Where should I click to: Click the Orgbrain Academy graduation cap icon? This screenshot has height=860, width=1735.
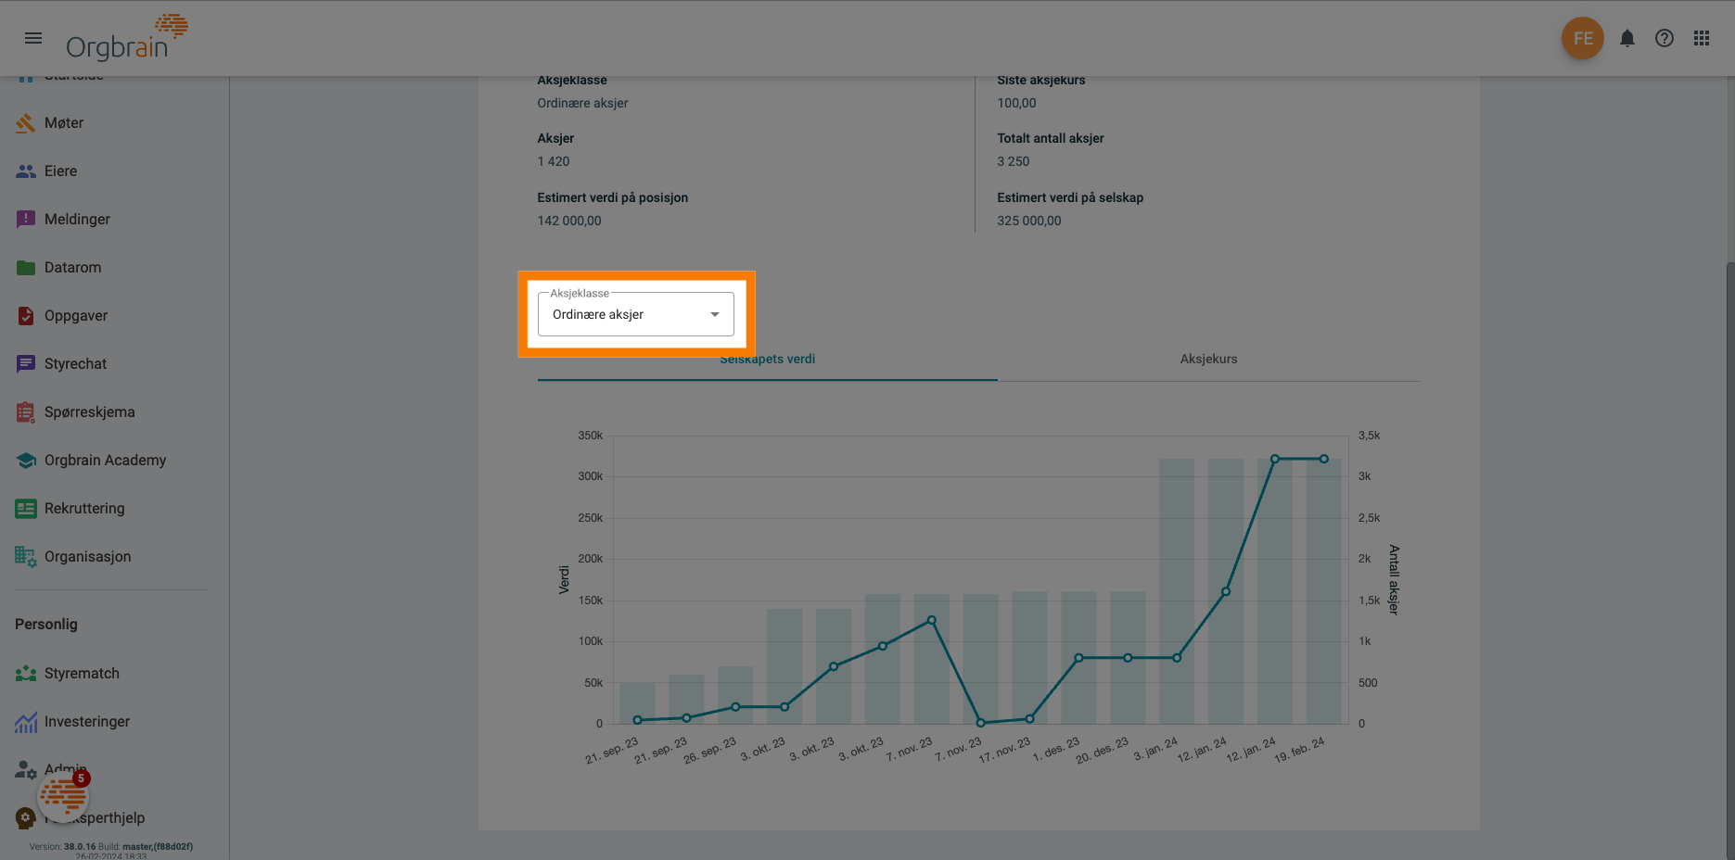click(x=26, y=461)
